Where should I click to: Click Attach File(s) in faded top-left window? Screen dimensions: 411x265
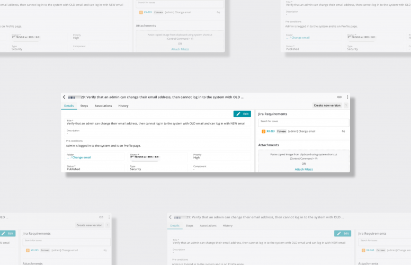coord(180,49)
